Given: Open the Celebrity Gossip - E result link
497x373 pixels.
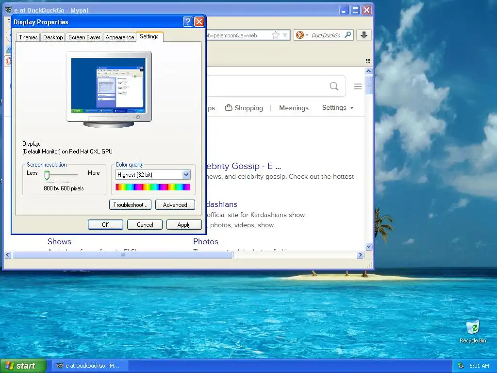Looking at the screenshot, I should [x=243, y=166].
